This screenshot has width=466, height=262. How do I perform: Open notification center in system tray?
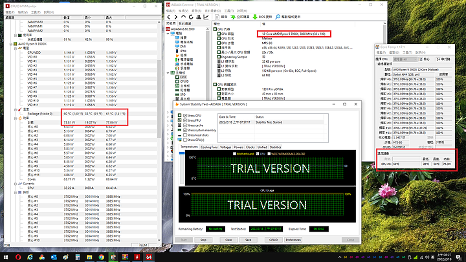click(459, 257)
